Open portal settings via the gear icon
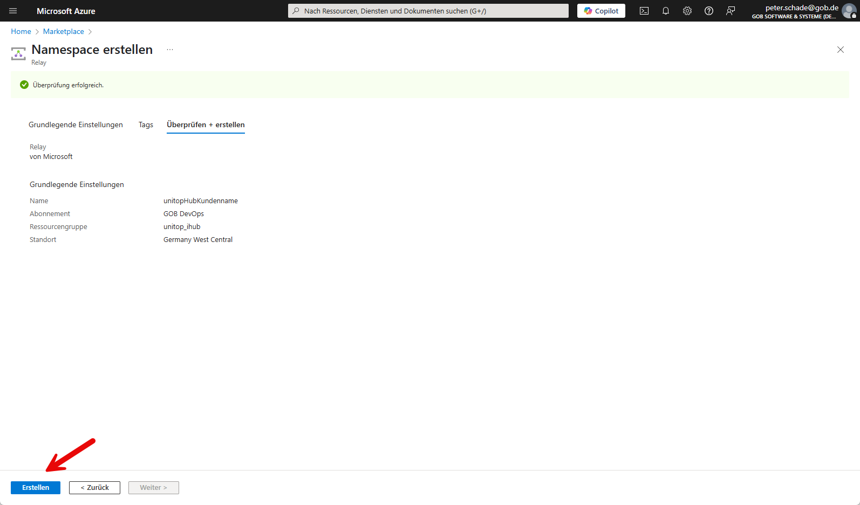 (687, 11)
